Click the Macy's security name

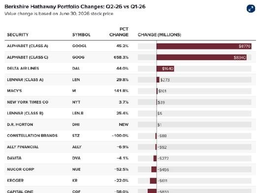pyautogui.click(x=14, y=91)
